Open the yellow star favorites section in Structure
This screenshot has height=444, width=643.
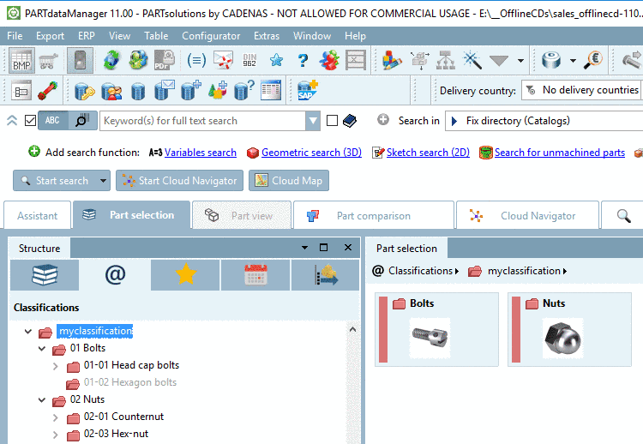(x=185, y=274)
